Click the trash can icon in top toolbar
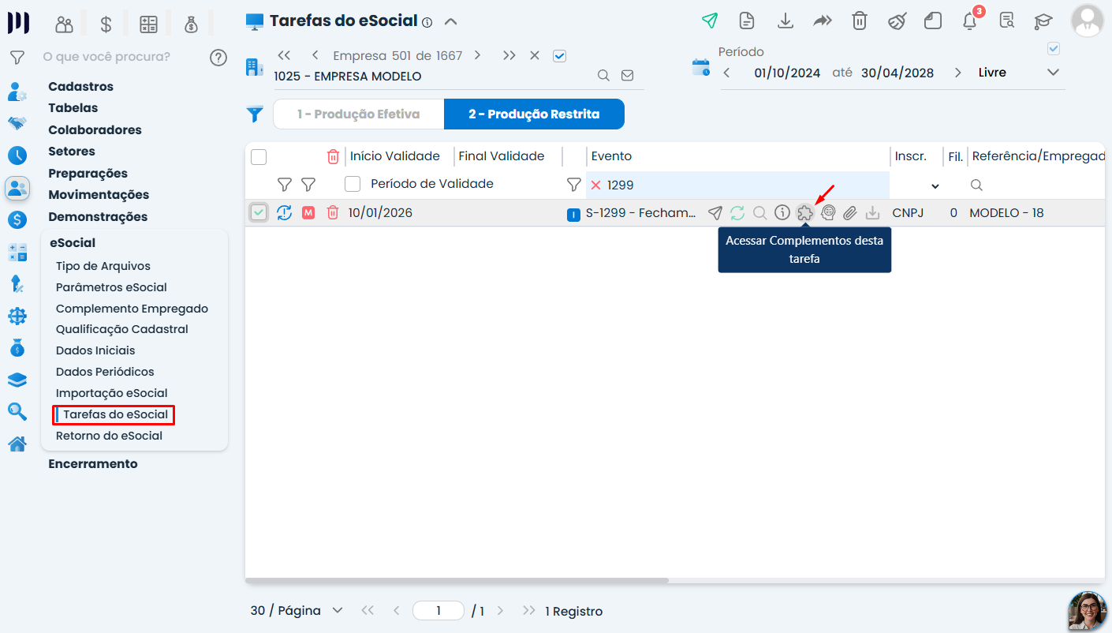Image resolution: width=1112 pixels, height=633 pixels. tap(860, 21)
